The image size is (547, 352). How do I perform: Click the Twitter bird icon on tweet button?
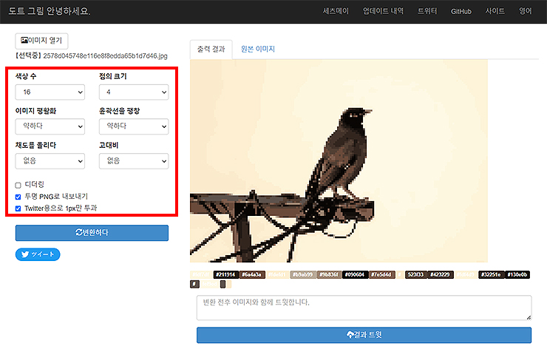point(25,254)
